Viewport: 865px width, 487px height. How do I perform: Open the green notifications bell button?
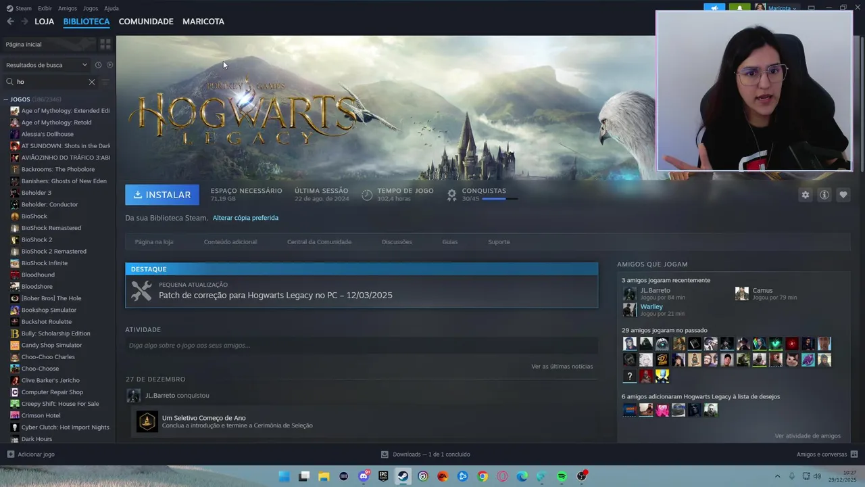tap(740, 8)
